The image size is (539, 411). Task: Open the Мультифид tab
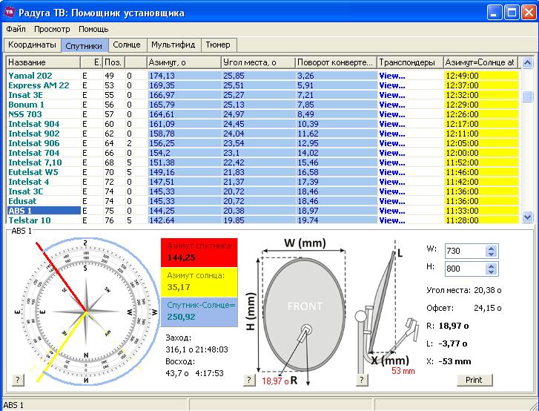point(173,45)
